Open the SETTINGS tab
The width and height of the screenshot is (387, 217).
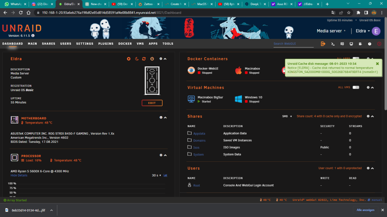point(85,44)
